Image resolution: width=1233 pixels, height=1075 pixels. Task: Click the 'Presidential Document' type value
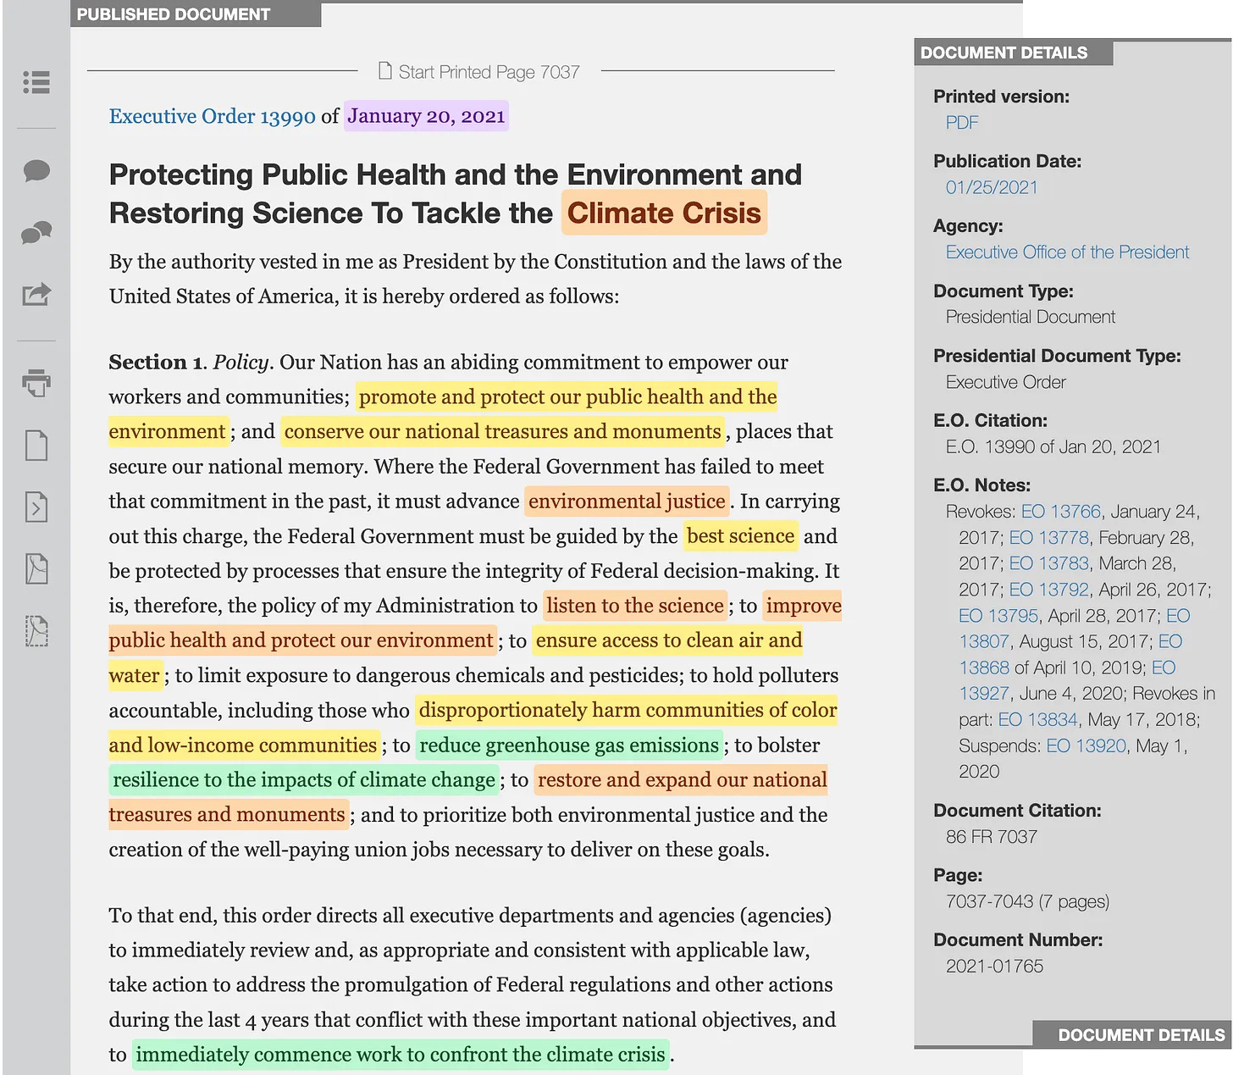[1031, 317]
